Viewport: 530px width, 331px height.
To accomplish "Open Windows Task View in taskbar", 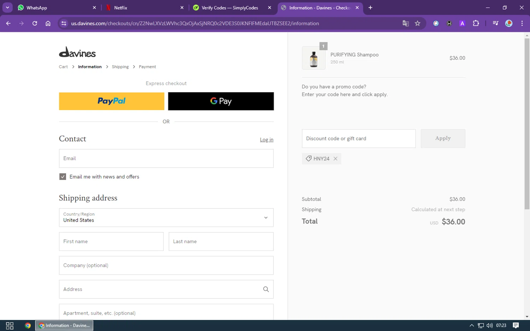I will point(10,326).
